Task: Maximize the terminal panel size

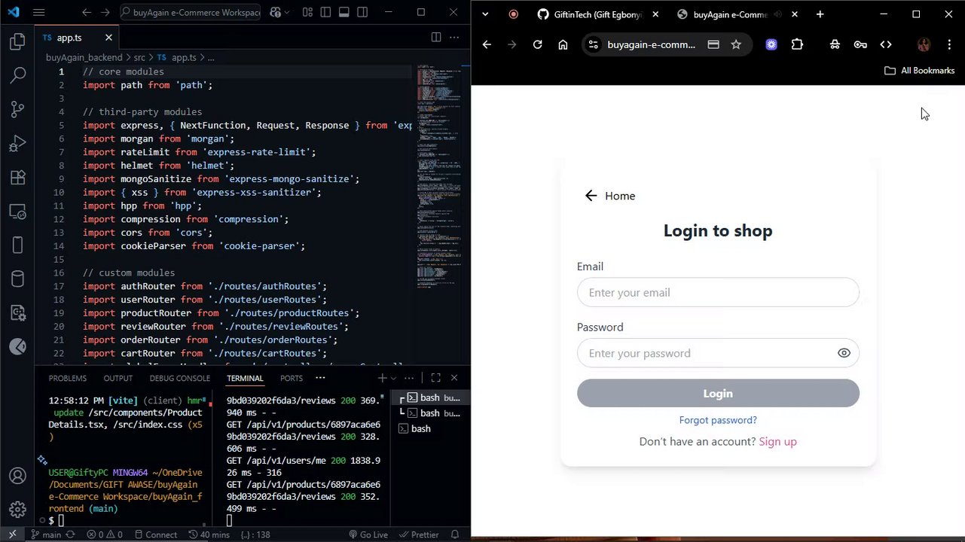Action: 435,378
